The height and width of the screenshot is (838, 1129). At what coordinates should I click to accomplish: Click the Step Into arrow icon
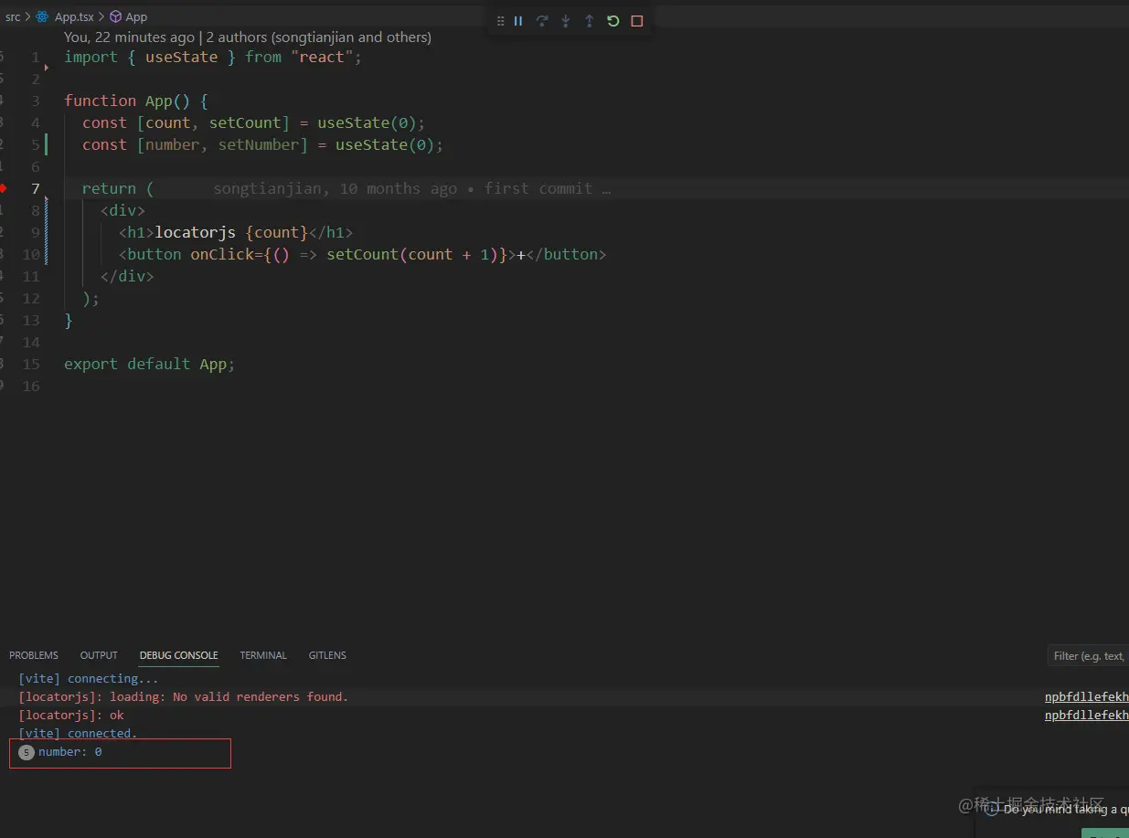566,21
